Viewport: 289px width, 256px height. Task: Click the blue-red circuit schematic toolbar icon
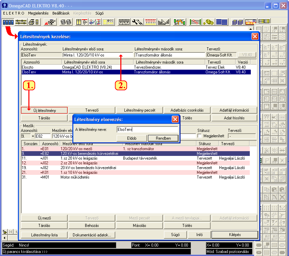pyautogui.click(x=95, y=22)
